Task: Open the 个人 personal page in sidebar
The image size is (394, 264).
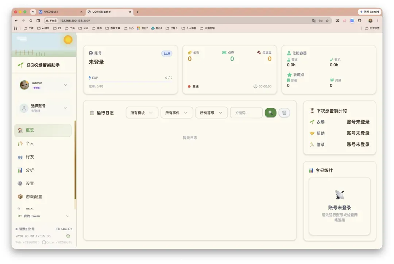Action: tap(43, 143)
